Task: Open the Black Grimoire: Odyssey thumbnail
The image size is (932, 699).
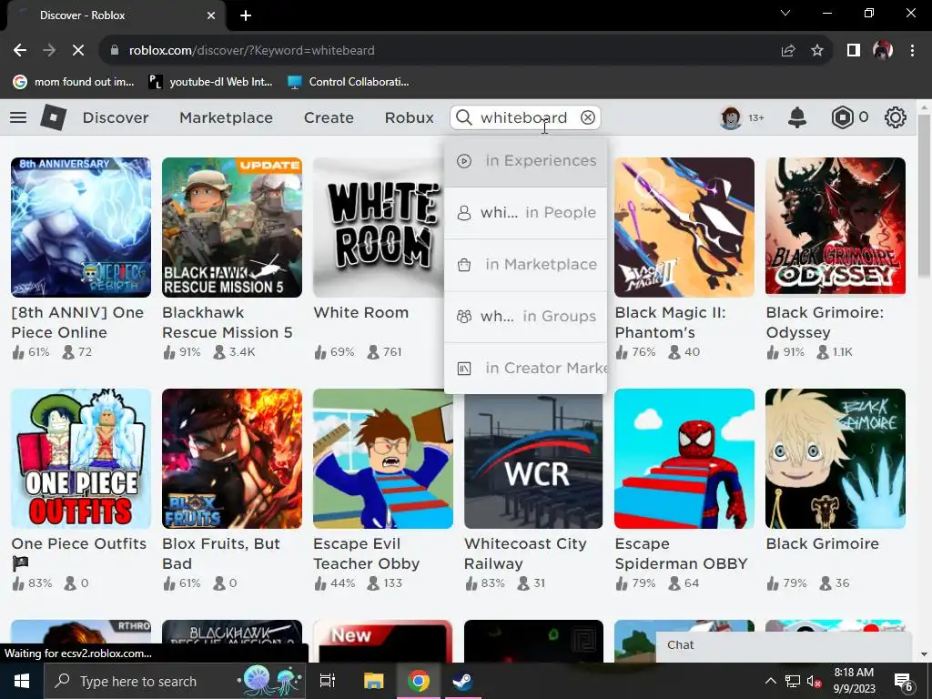Action: pos(836,227)
